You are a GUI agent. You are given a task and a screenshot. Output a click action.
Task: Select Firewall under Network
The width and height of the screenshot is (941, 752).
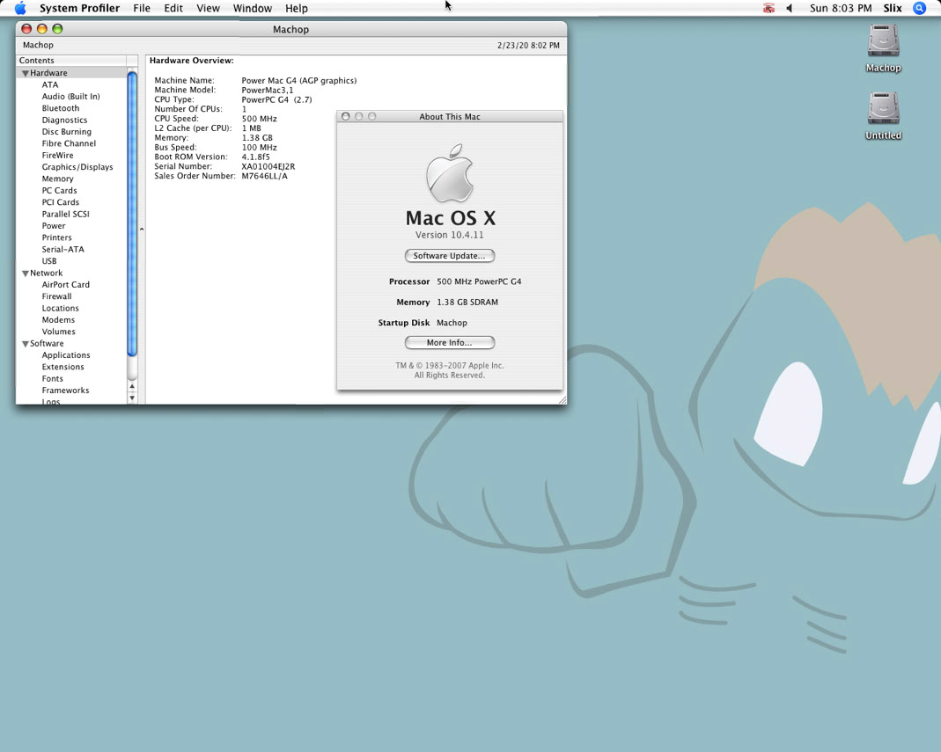point(57,297)
